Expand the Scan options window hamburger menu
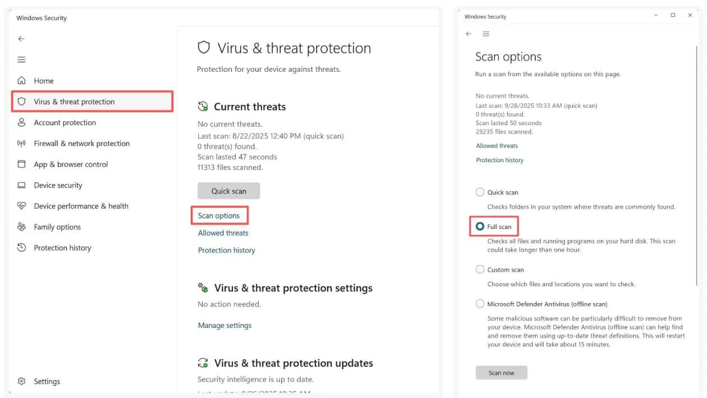 [x=486, y=34]
